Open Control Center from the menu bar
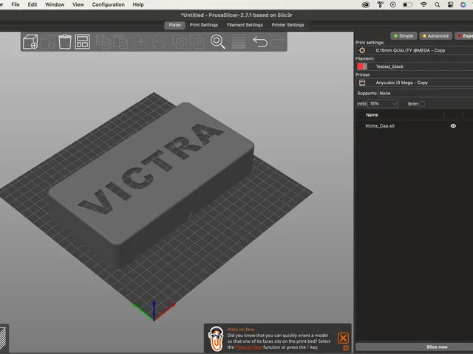473x354 pixels. tap(450, 4)
